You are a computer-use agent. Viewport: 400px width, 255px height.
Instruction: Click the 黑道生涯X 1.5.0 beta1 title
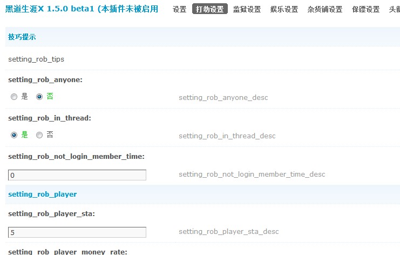pyautogui.click(x=82, y=9)
